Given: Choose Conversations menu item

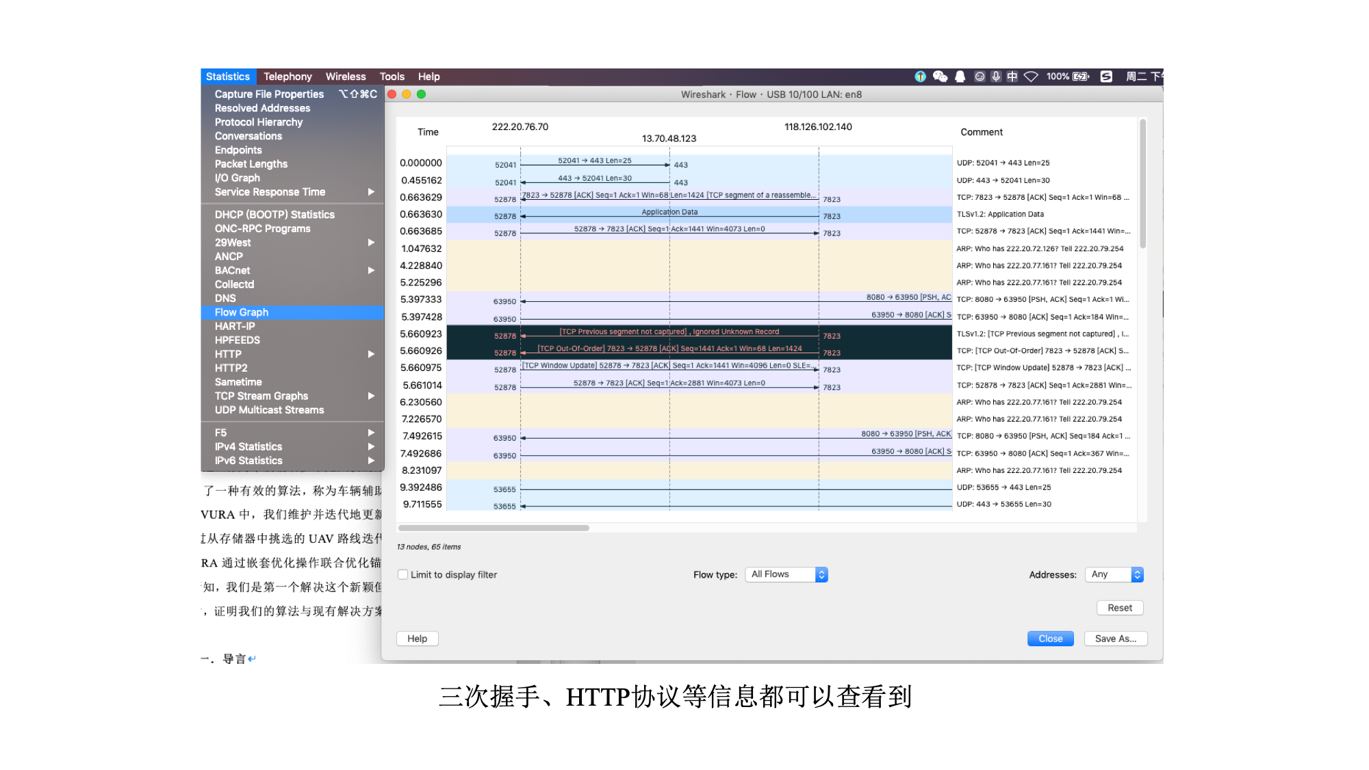Looking at the screenshot, I should click(292, 136).
